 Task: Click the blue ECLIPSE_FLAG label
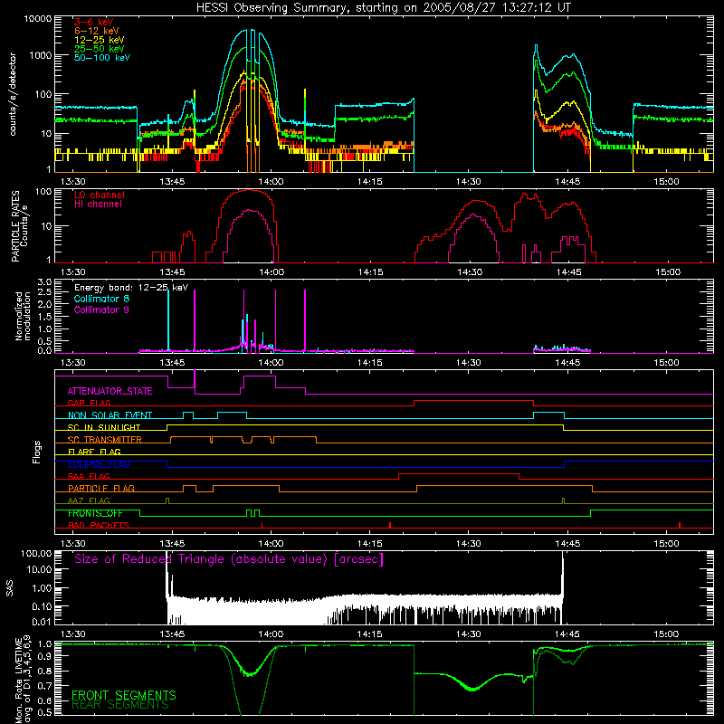[x=99, y=464]
